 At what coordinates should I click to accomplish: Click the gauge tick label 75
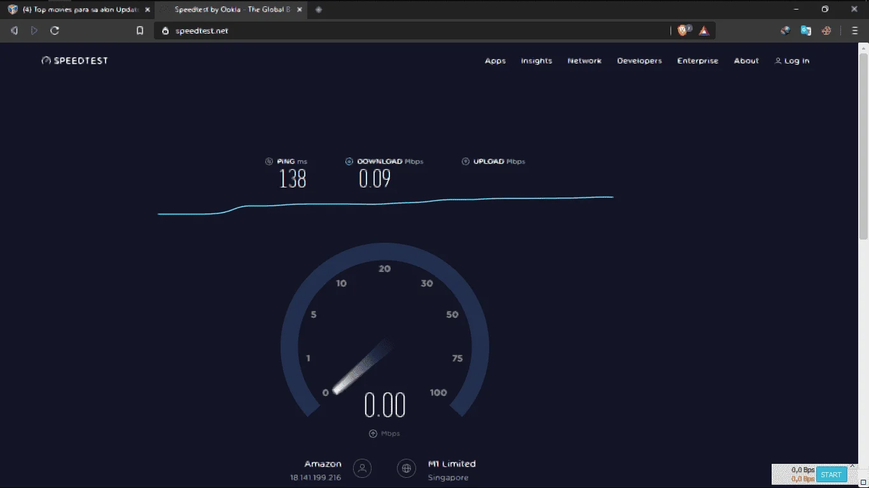click(x=457, y=358)
